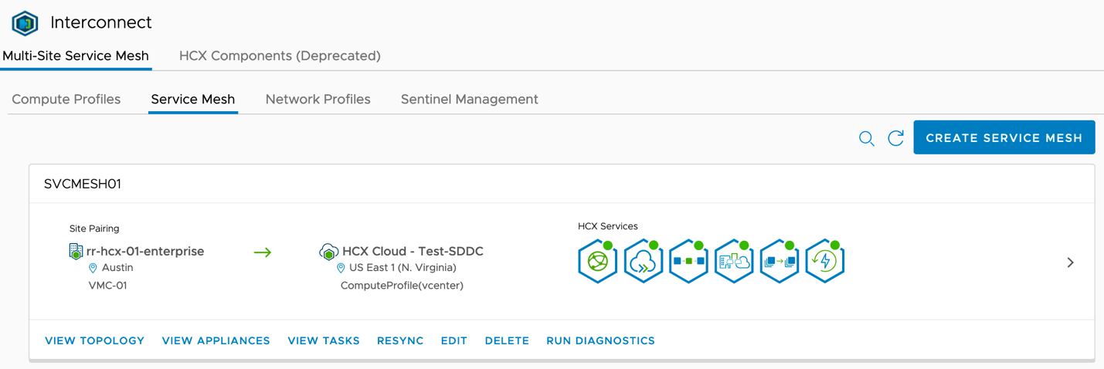Image resolution: width=1104 pixels, height=369 pixels.
Task: Open the Compute Profiles tab
Action: pyautogui.click(x=66, y=99)
